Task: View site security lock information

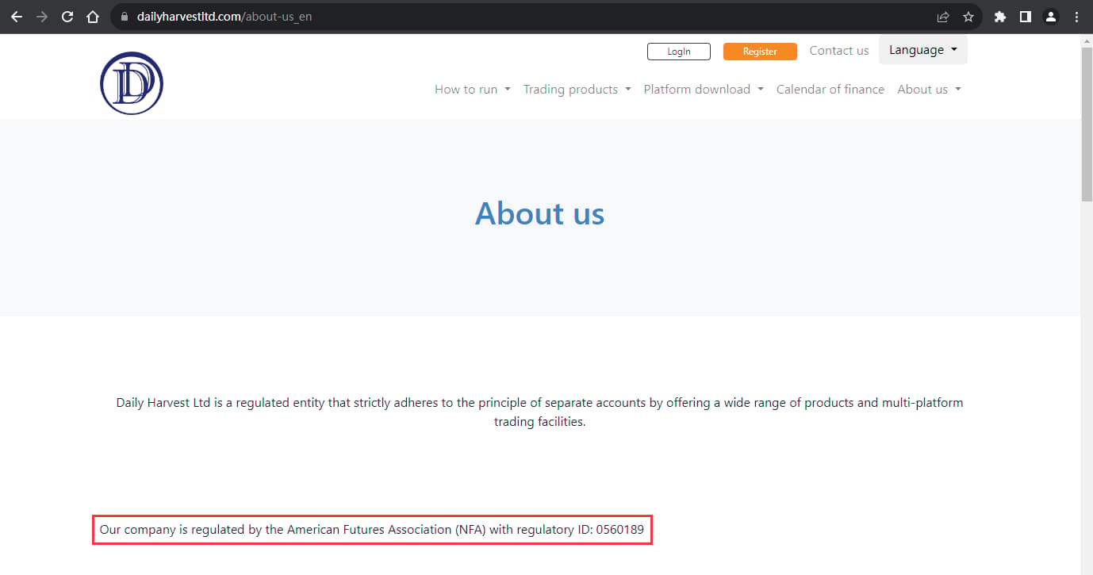Action: [x=124, y=17]
